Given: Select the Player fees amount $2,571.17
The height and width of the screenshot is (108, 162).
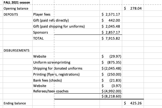Looking at the screenshot, I should [x=111, y=14].
